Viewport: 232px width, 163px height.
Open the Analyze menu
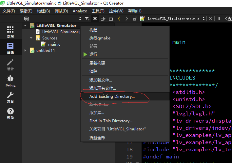tap(80, 11)
